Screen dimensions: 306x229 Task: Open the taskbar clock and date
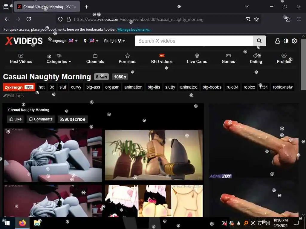coord(280,223)
